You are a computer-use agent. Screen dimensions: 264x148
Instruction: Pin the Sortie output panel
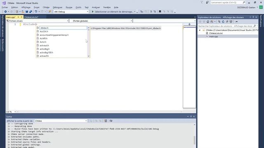pyautogui.click(x=191, y=116)
